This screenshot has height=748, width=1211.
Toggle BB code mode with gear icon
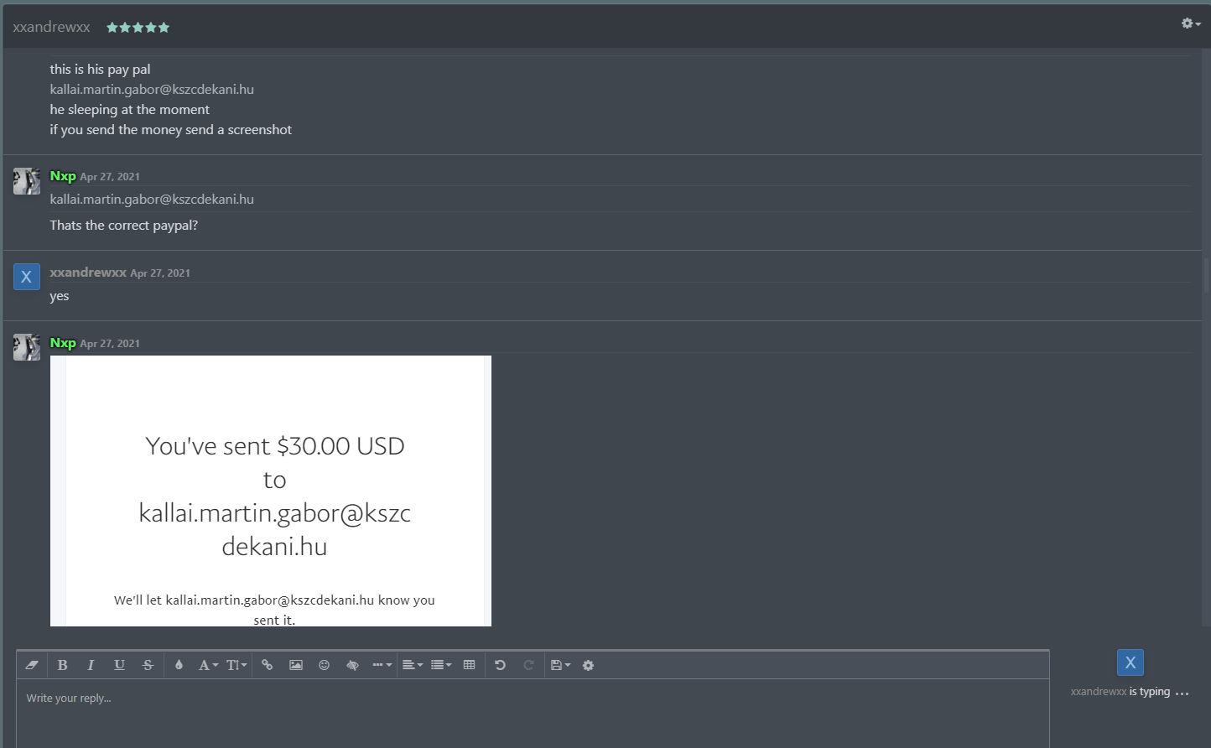[x=589, y=665]
